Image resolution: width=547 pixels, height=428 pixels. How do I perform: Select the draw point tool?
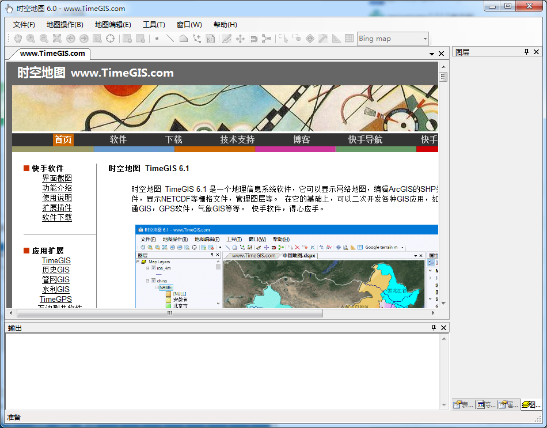click(x=157, y=39)
